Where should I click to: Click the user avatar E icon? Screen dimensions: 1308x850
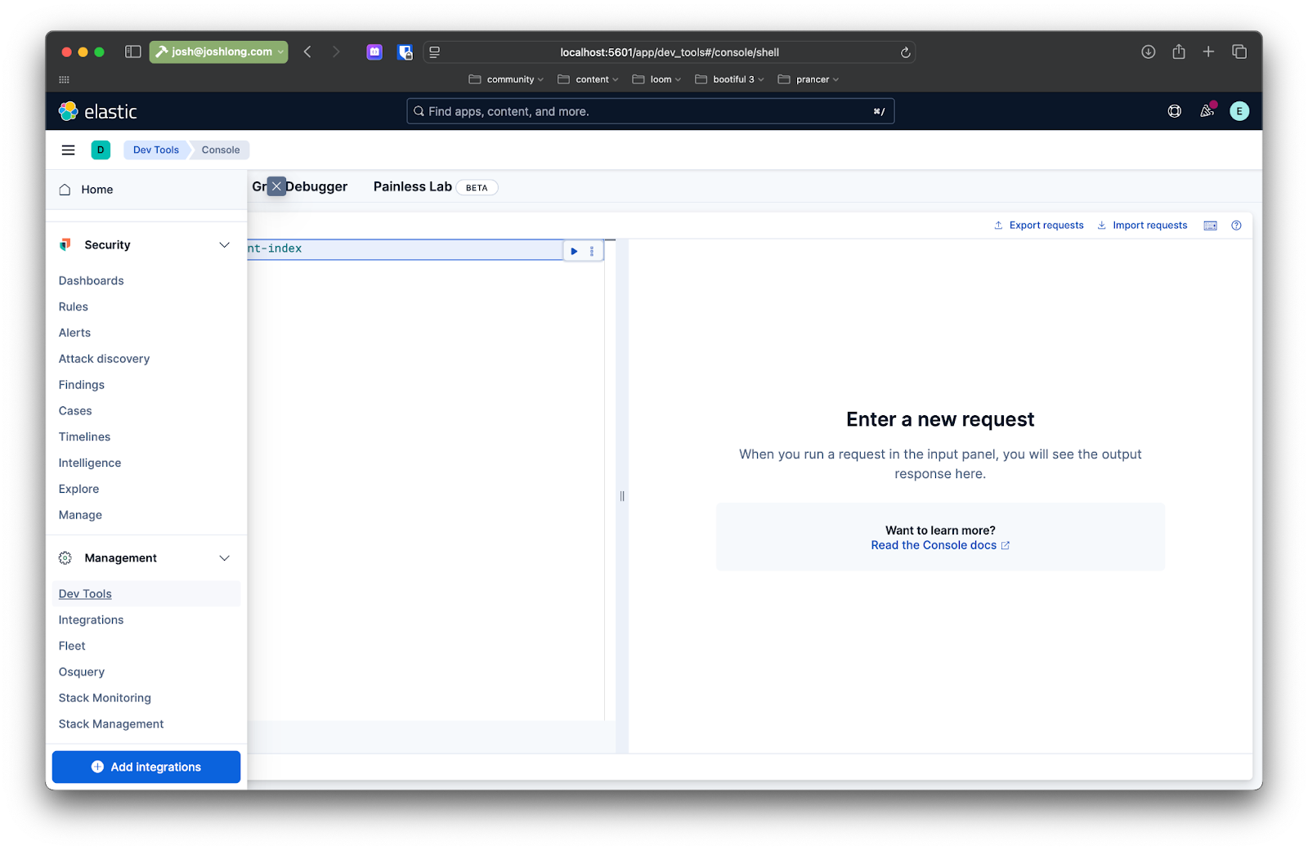(1239, 111)
